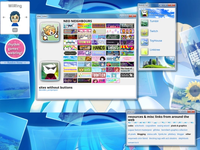The width and height of the screenshot is (200, 150).
Task: Open The Oasis of Azamarill button
Action: 127,70
